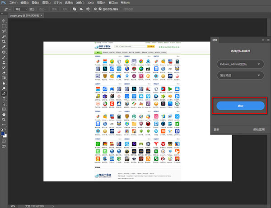Select the Type tool

click(4, 99)
